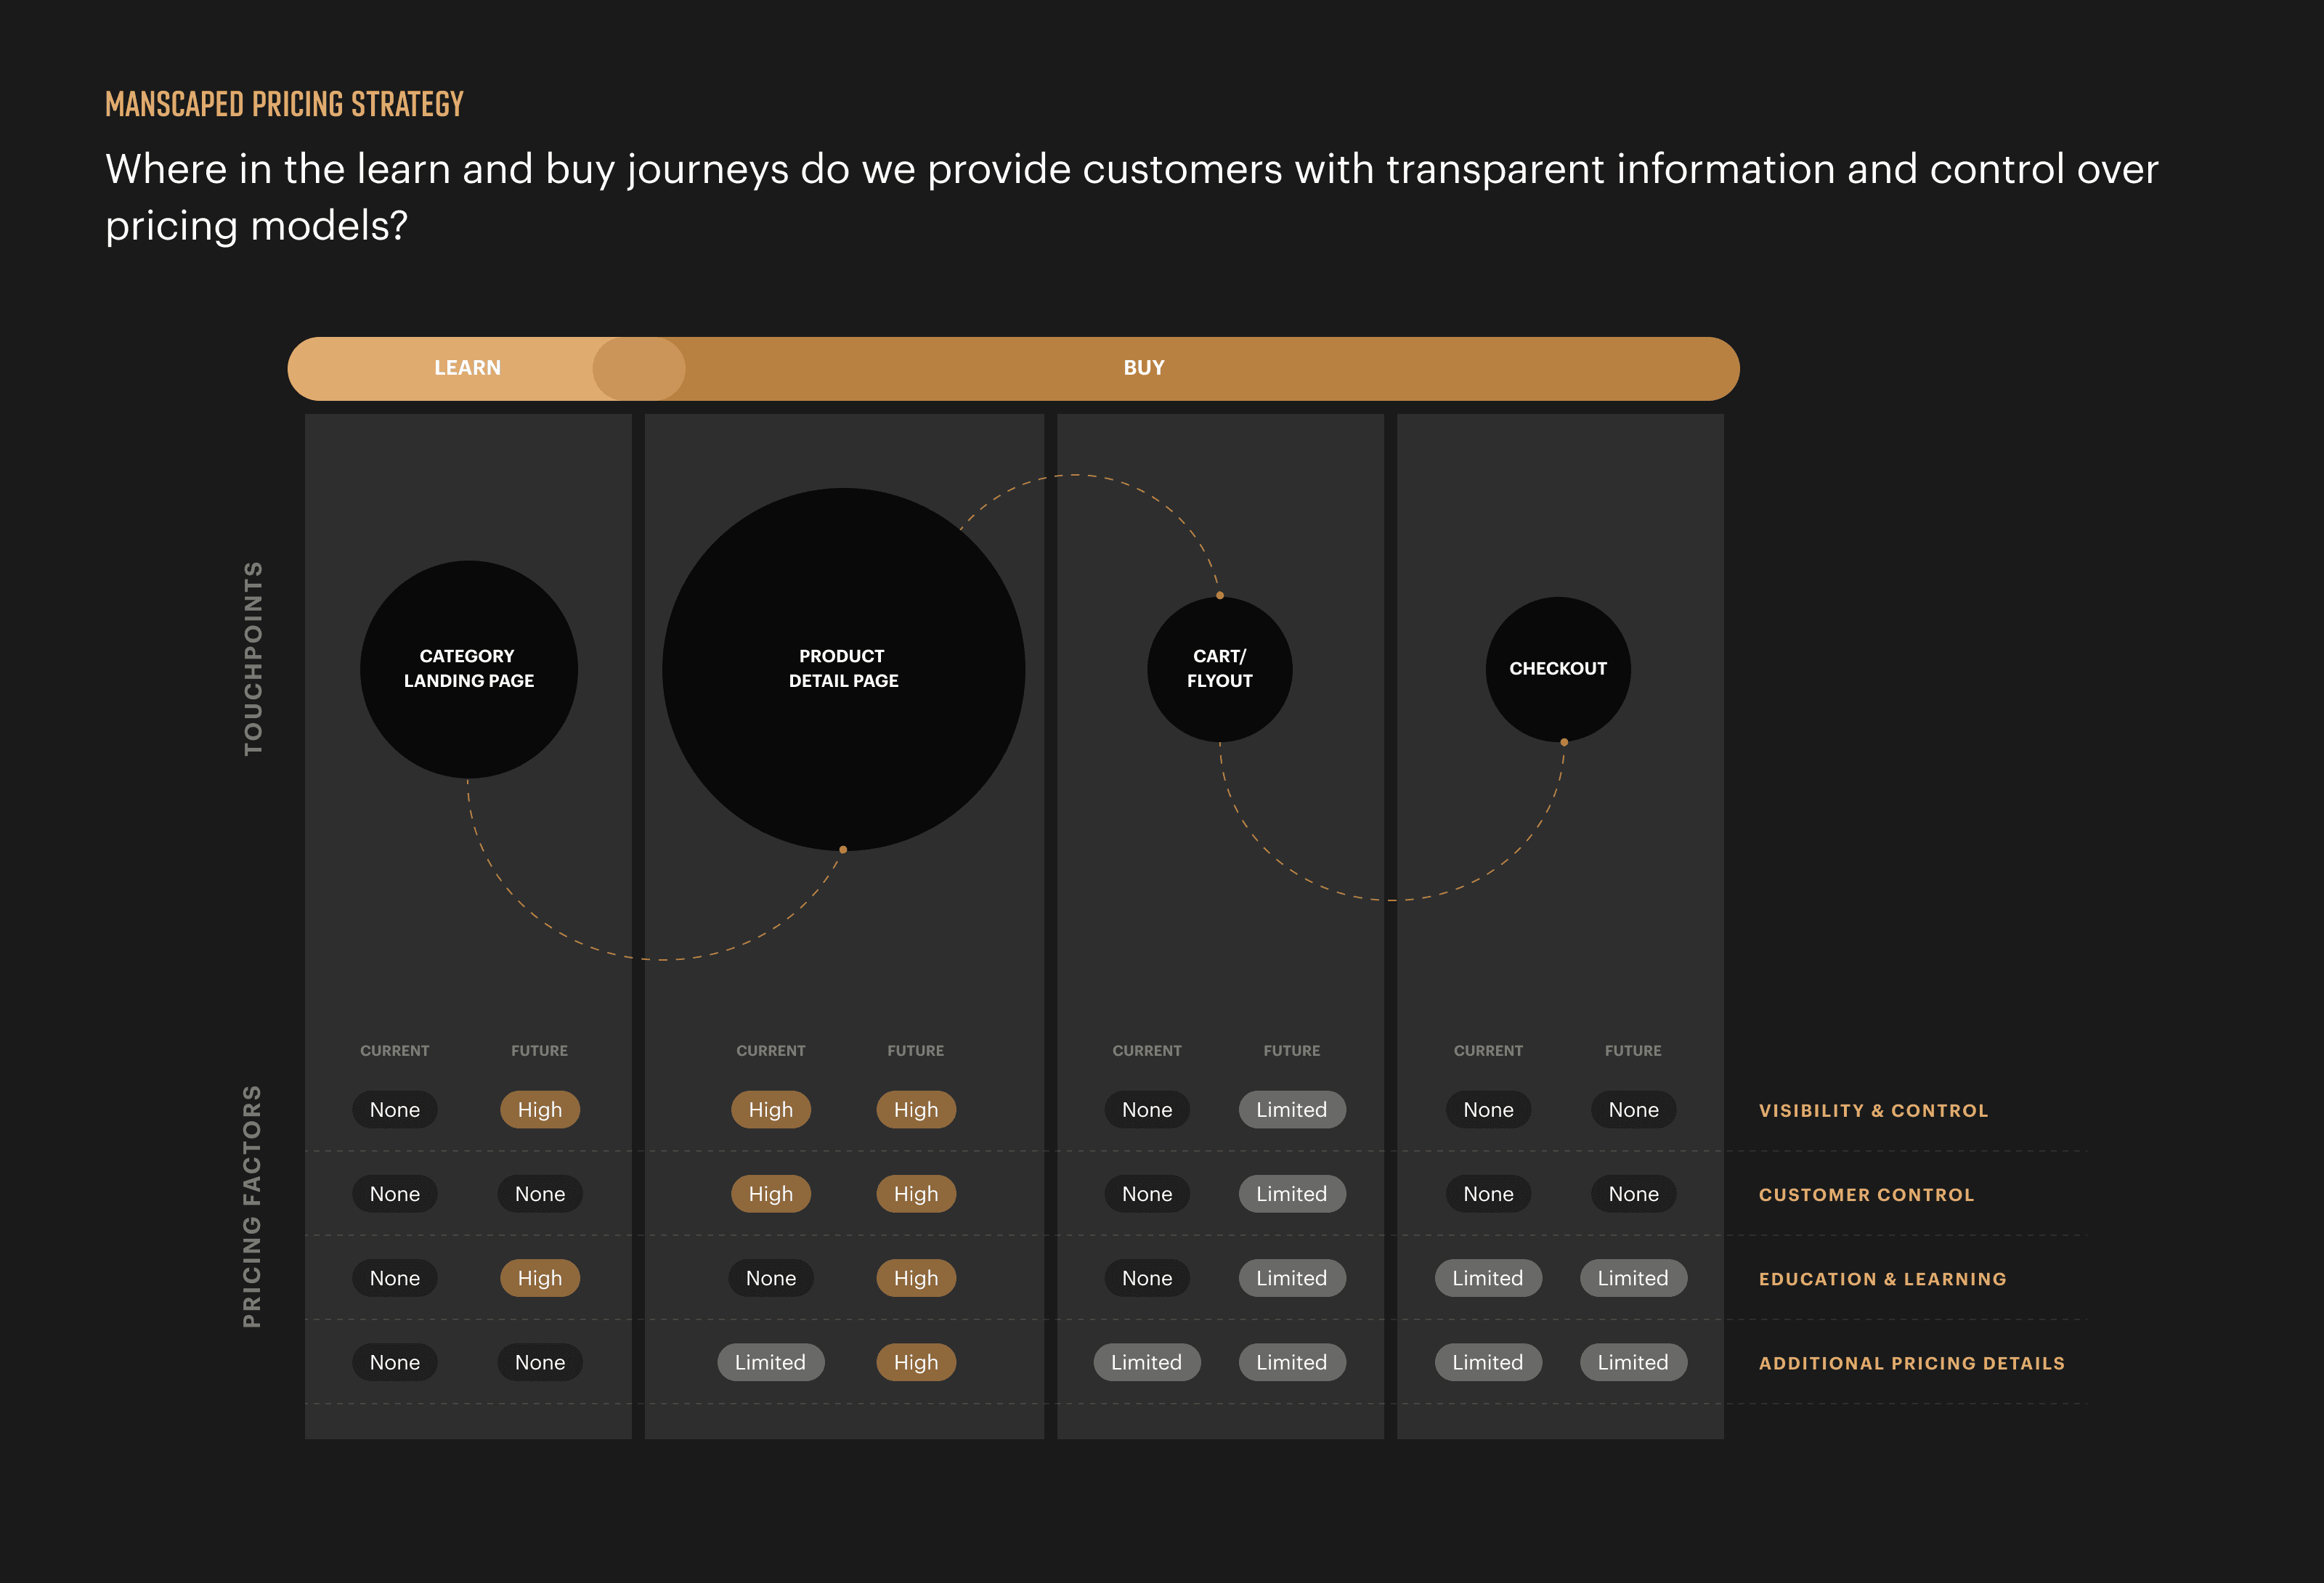This screenshot has width=2324, height=1583.
Task: Click the Checkout touchpoint circle
Action: tap(1558, 669)
